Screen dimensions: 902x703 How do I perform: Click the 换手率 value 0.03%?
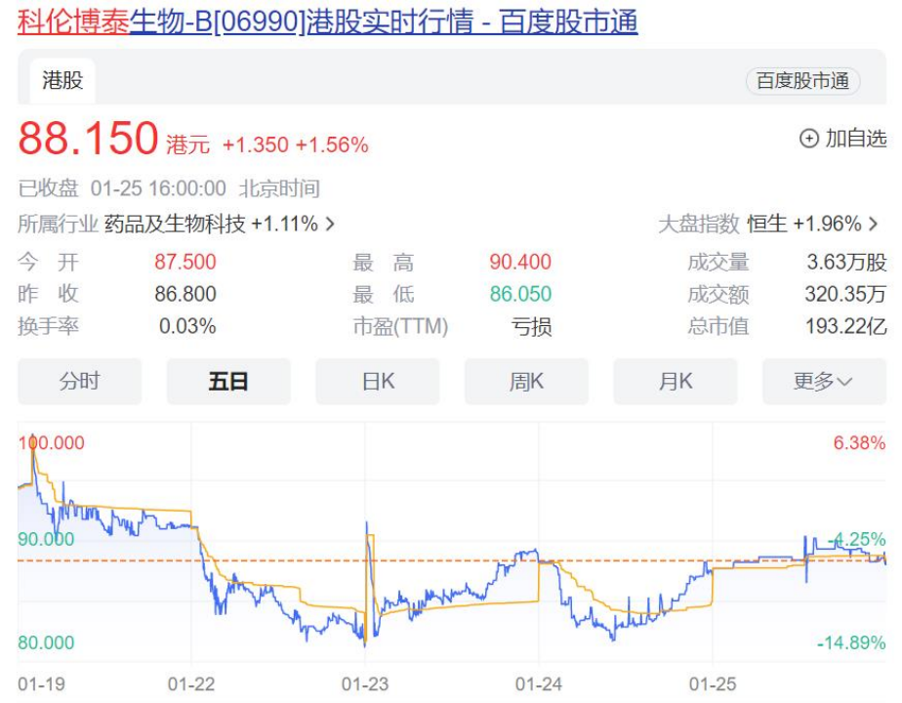(187, 326)
